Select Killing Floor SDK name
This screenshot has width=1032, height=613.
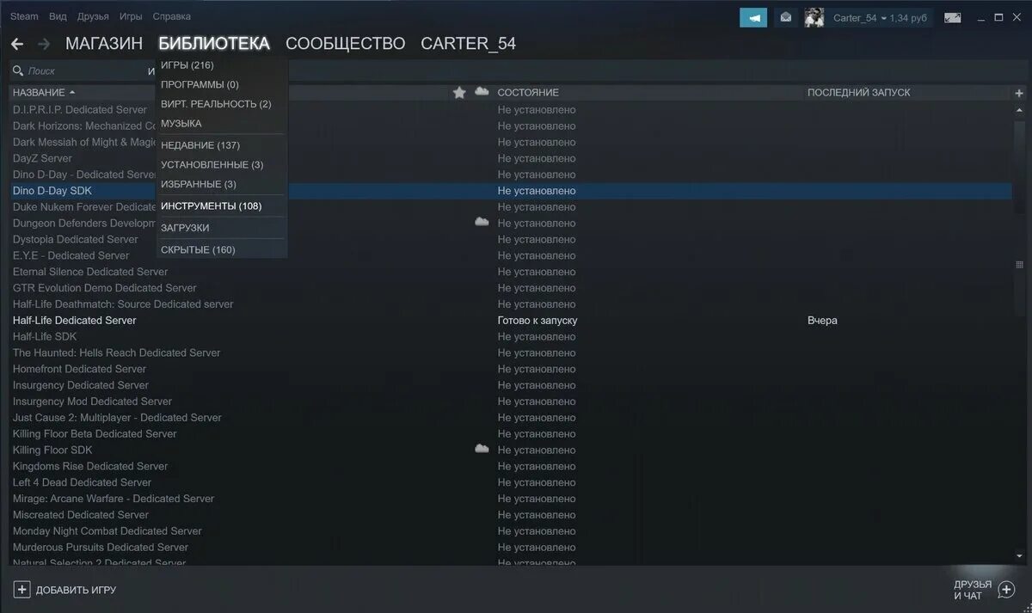click(52, 450)
